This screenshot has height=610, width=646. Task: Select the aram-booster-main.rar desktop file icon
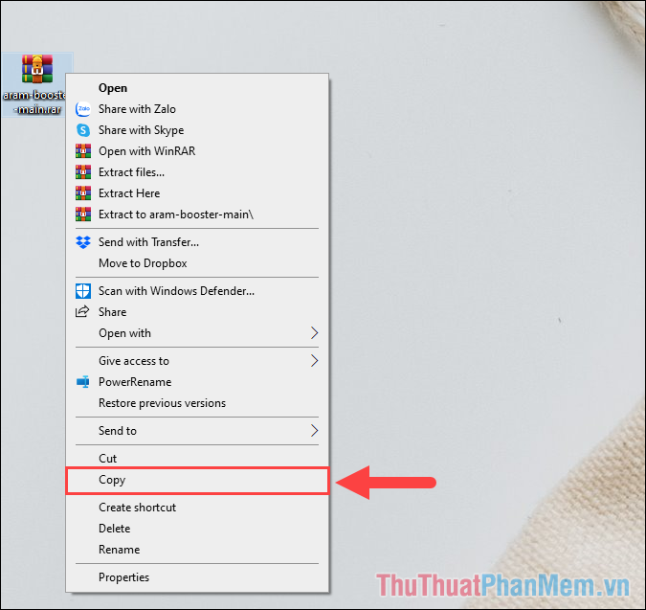(x=37, y=69)
